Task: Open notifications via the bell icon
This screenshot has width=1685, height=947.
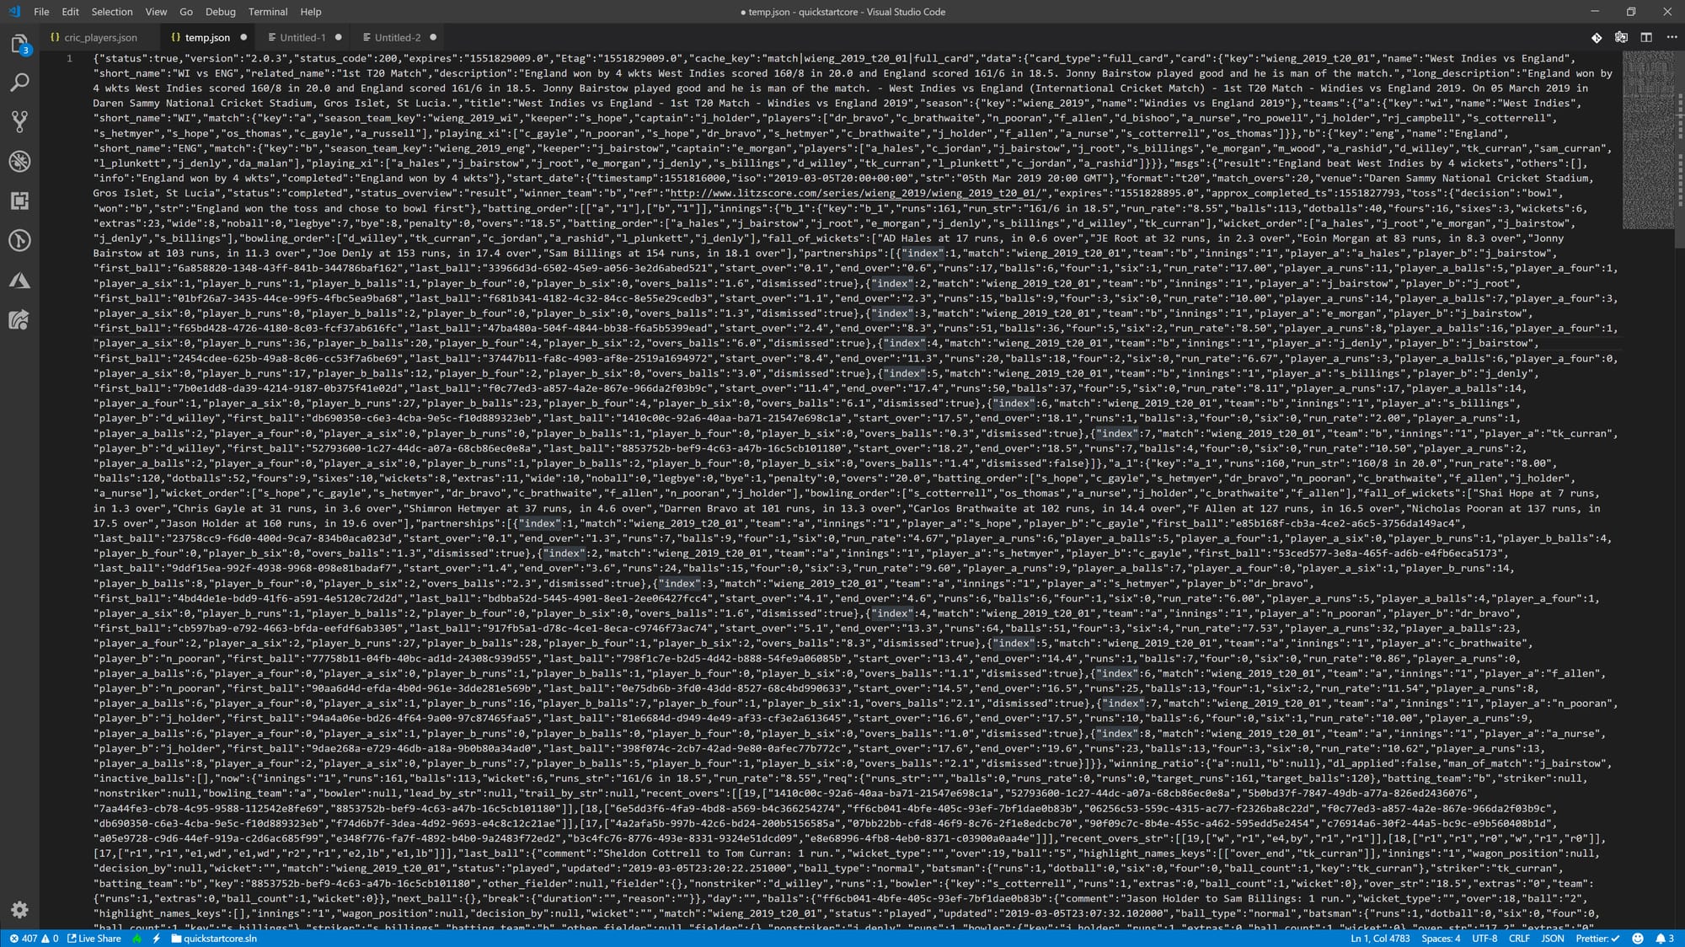Action: pos(1661,938)
